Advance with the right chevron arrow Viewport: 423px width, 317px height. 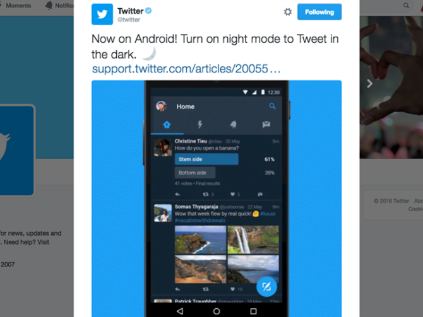[370, 83]
